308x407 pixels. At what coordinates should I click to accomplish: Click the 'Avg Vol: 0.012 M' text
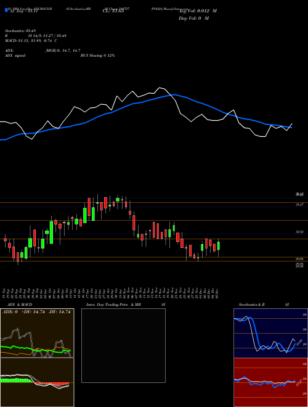point(198,11)
